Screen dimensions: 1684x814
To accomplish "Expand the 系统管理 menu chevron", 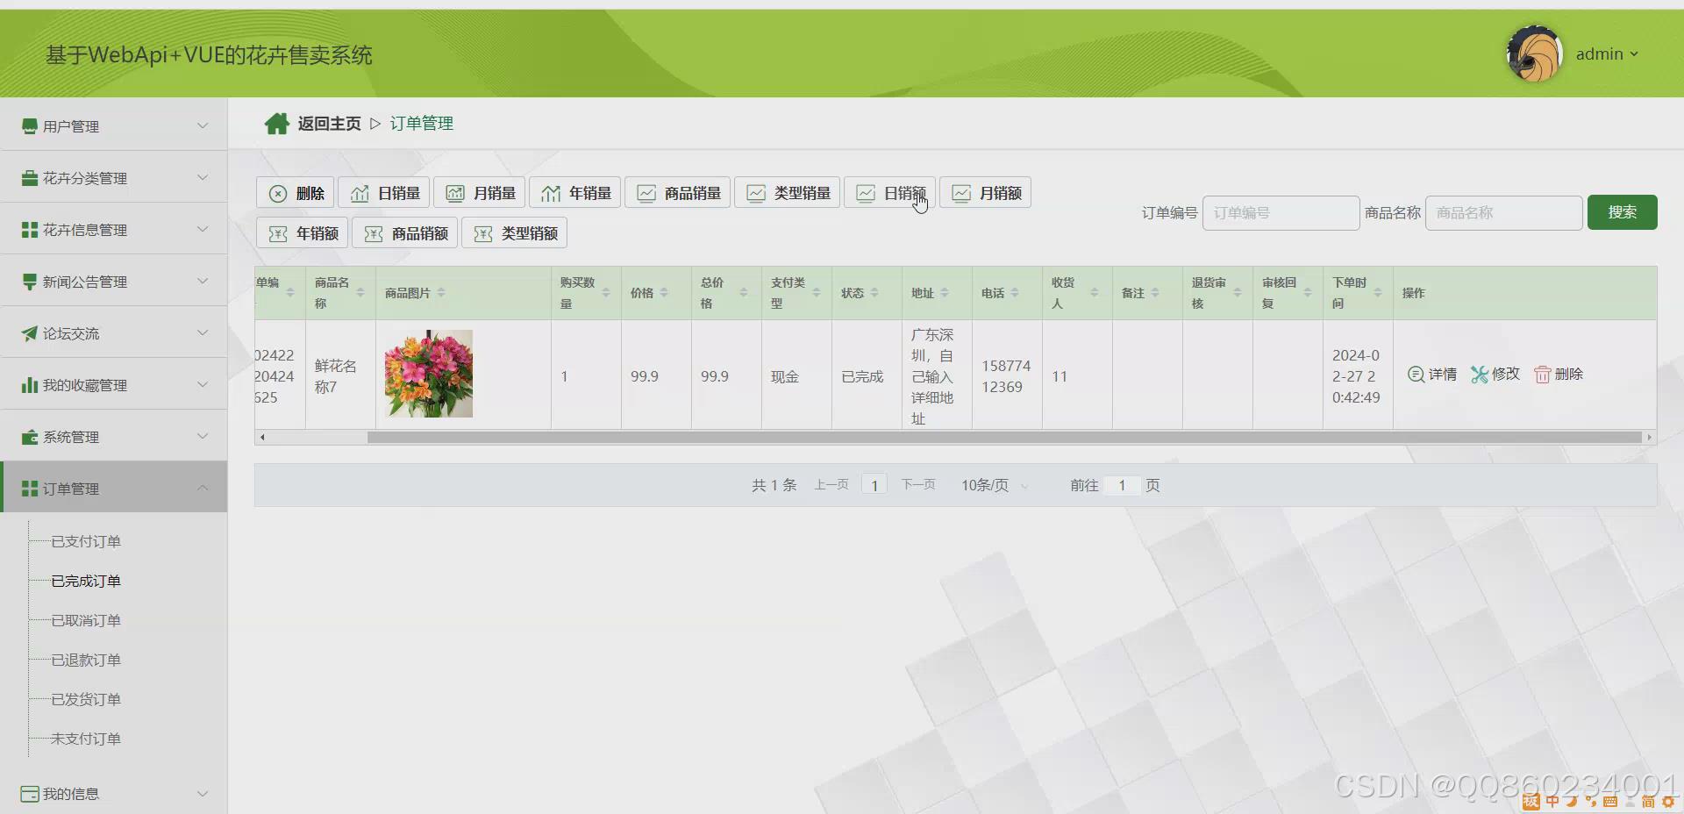I will click(x=203, y=436).
